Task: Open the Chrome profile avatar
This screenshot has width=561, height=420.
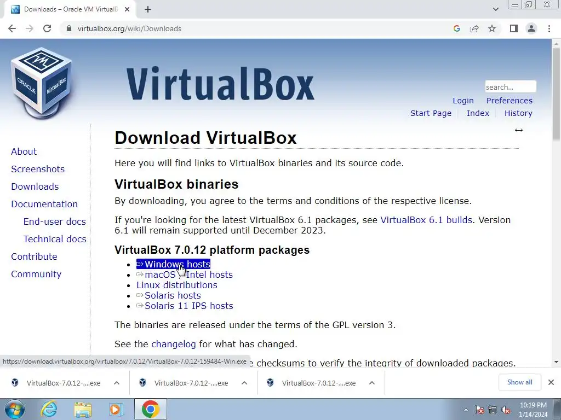Action: click(x=531, y=28)
